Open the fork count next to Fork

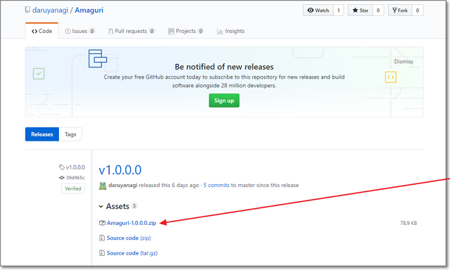pyautogui.click(x=418, y=11)
